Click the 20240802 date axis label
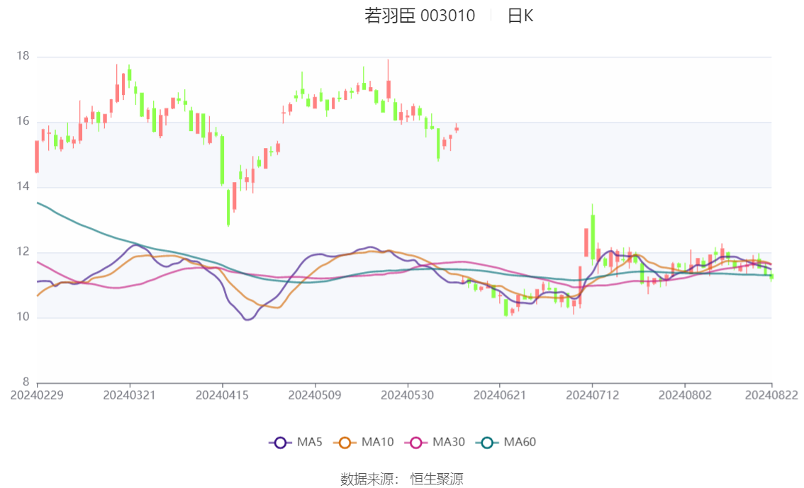Image resolution: width=804 pixels, height=488 pixels. pos(685,395)
